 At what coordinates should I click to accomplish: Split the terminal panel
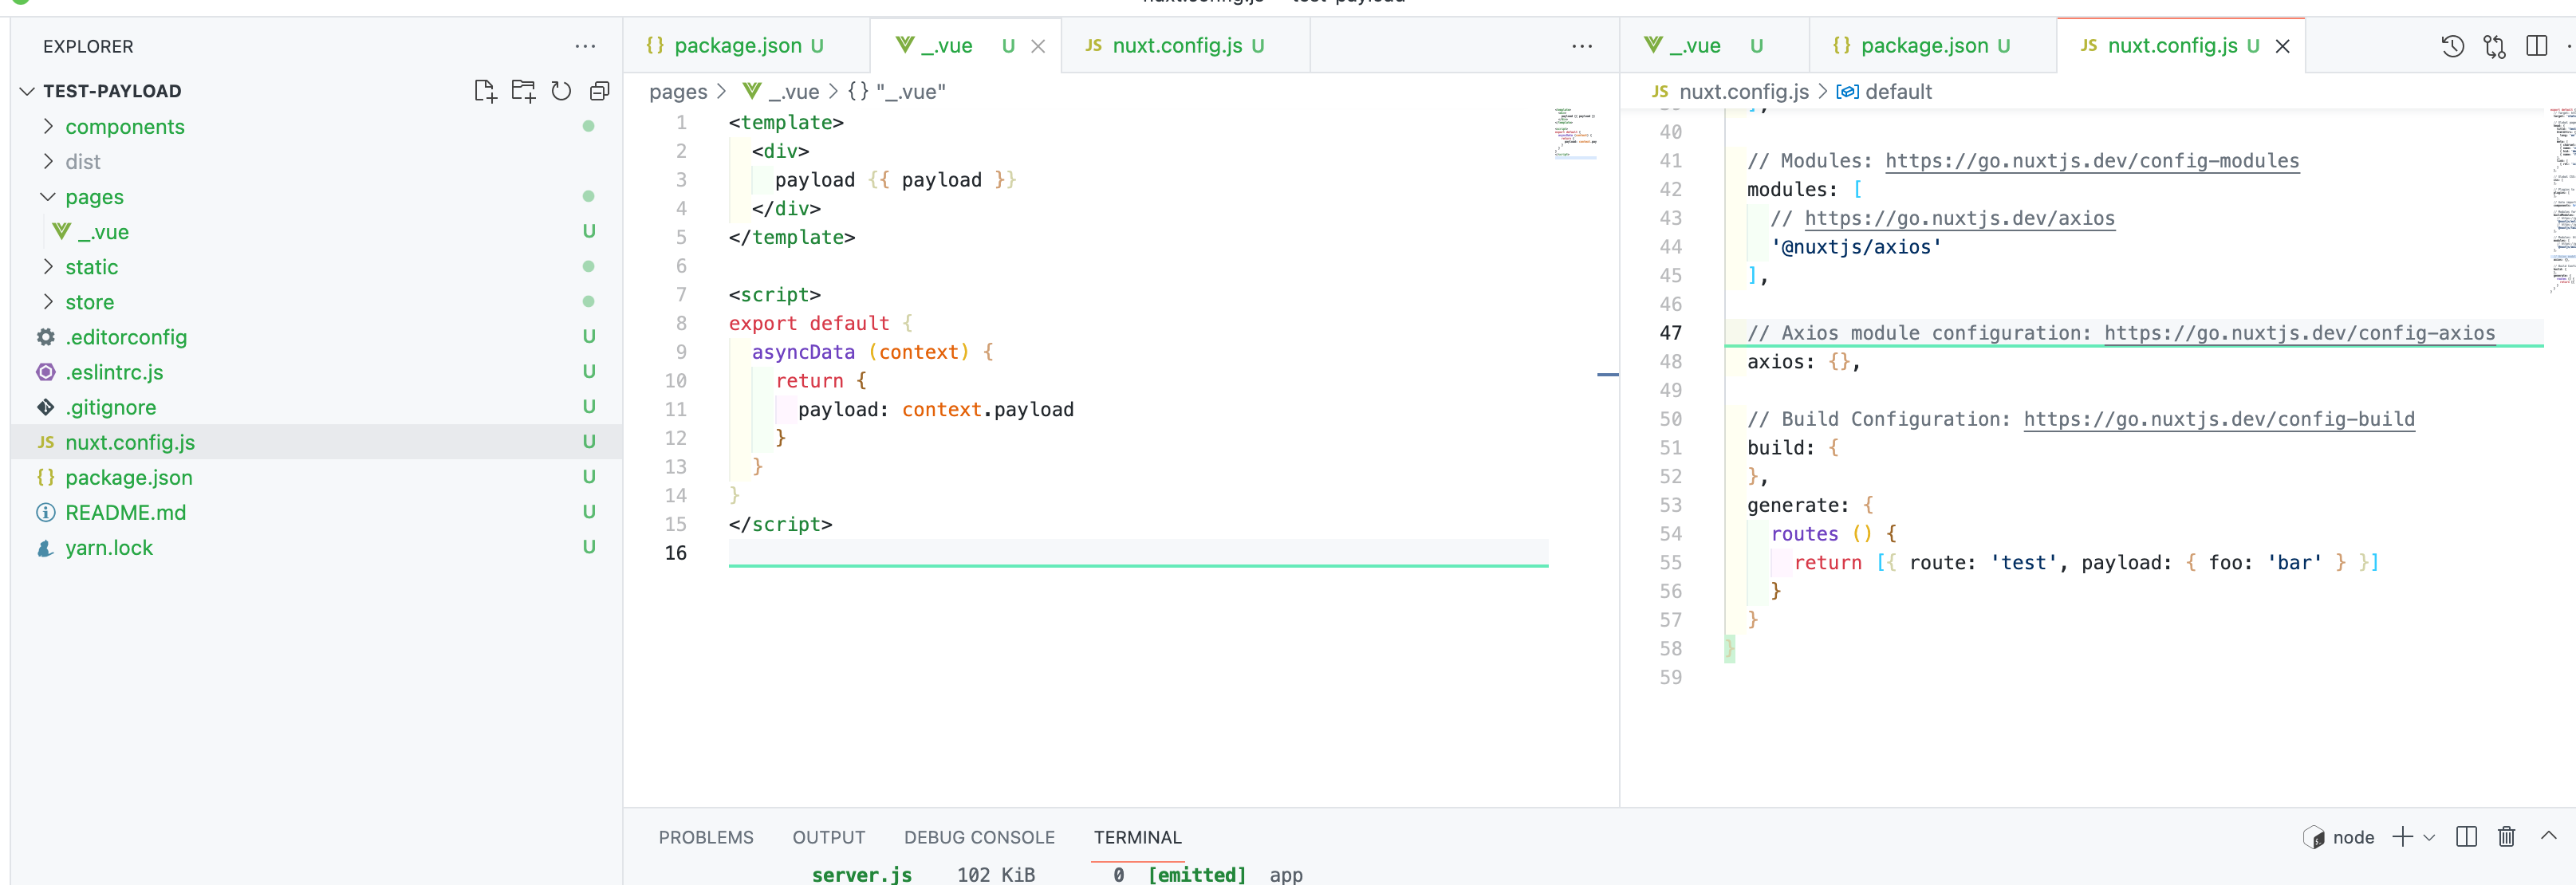pos(2466,837)
